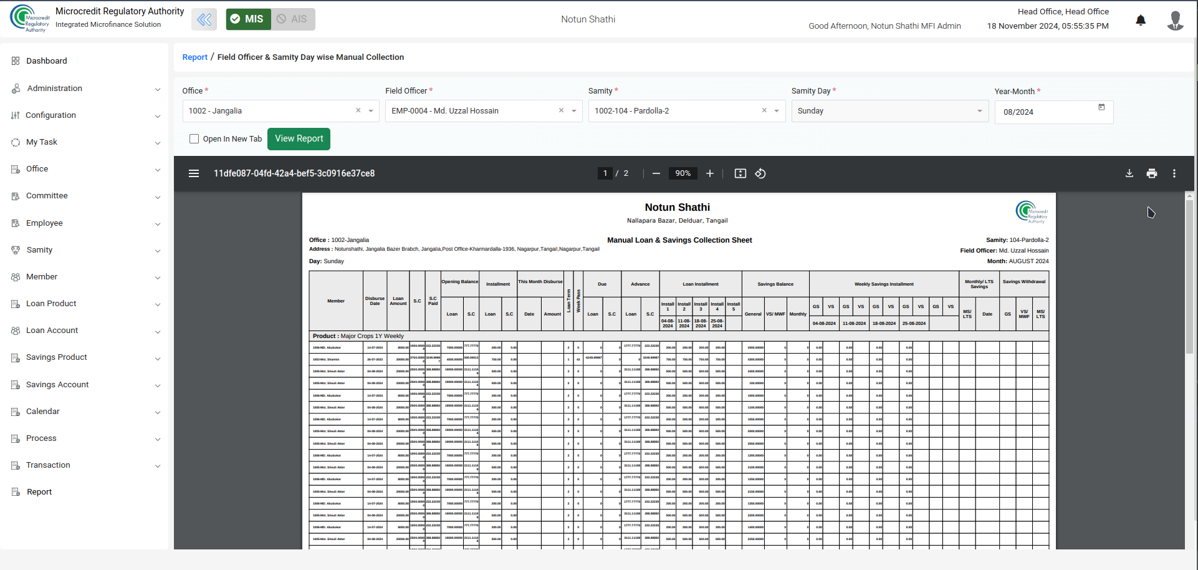Click the Samity sidebar icon

tap(16, 250)
